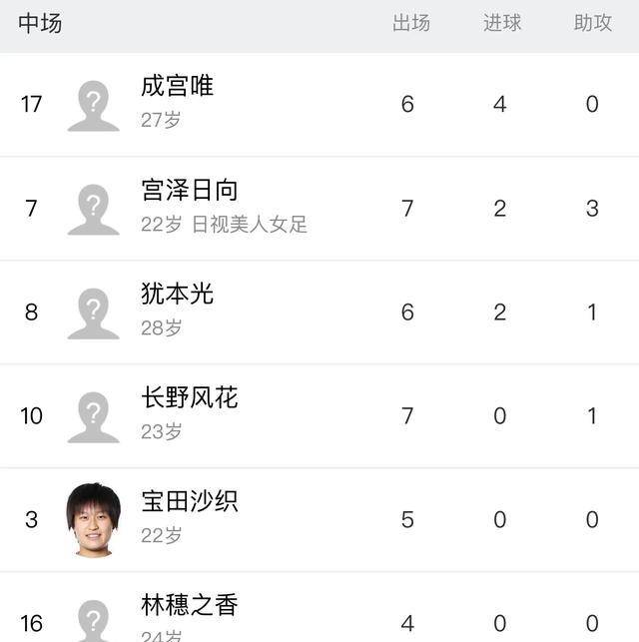Sort by 助攻 column header

tap(593, 23)
